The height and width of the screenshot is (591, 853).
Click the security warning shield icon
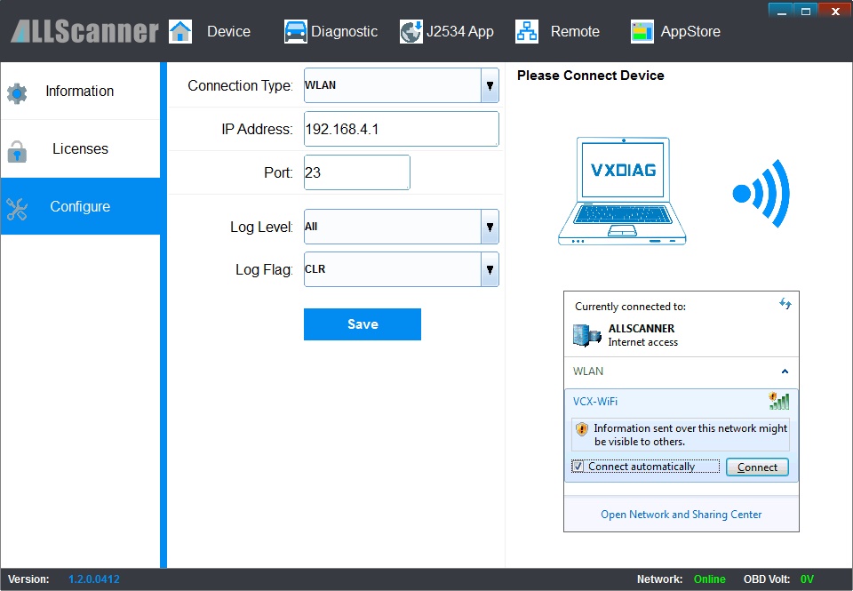tap(581, 429)
